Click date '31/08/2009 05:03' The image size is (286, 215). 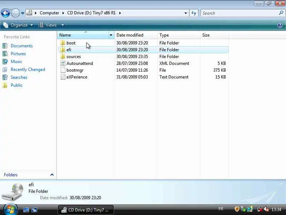click(132, 77)
